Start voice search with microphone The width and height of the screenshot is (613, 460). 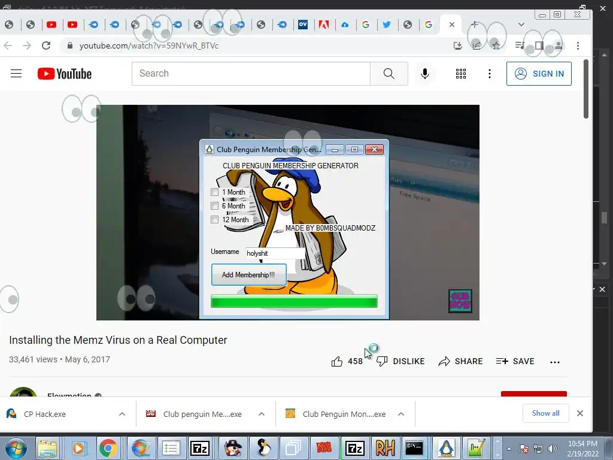425,74
